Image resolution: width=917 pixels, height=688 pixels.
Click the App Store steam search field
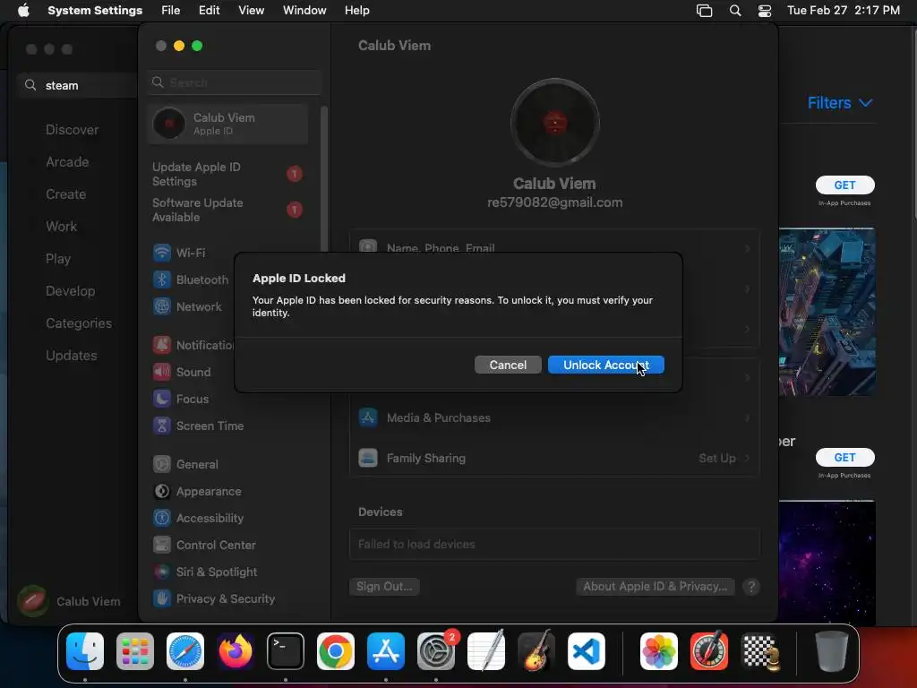(79, 85)
